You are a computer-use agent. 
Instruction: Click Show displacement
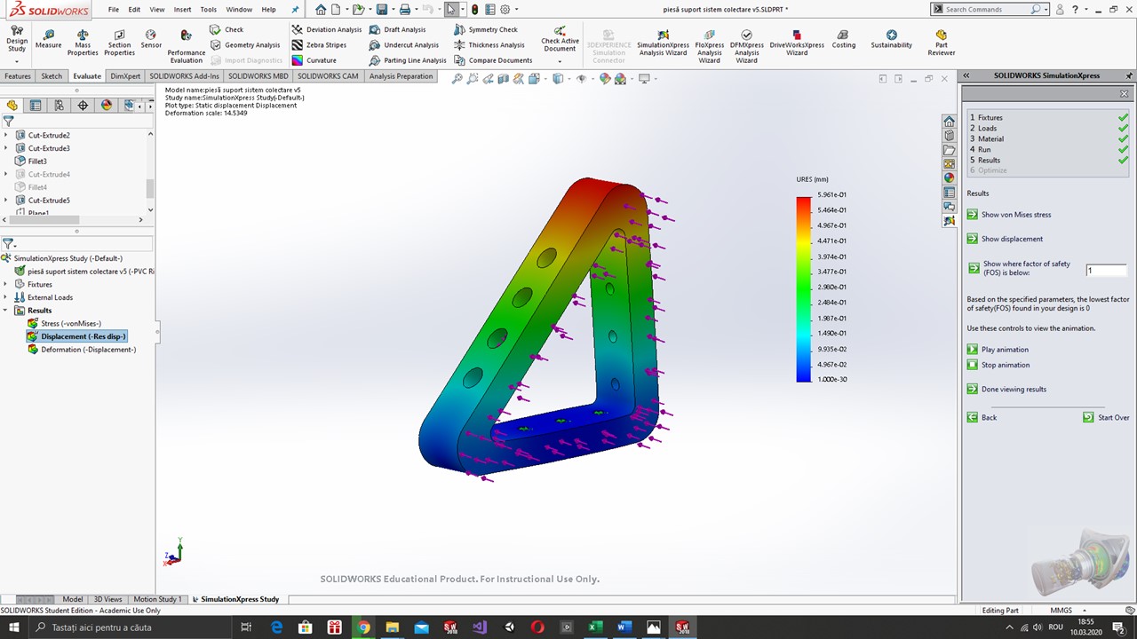point(1005,239)
